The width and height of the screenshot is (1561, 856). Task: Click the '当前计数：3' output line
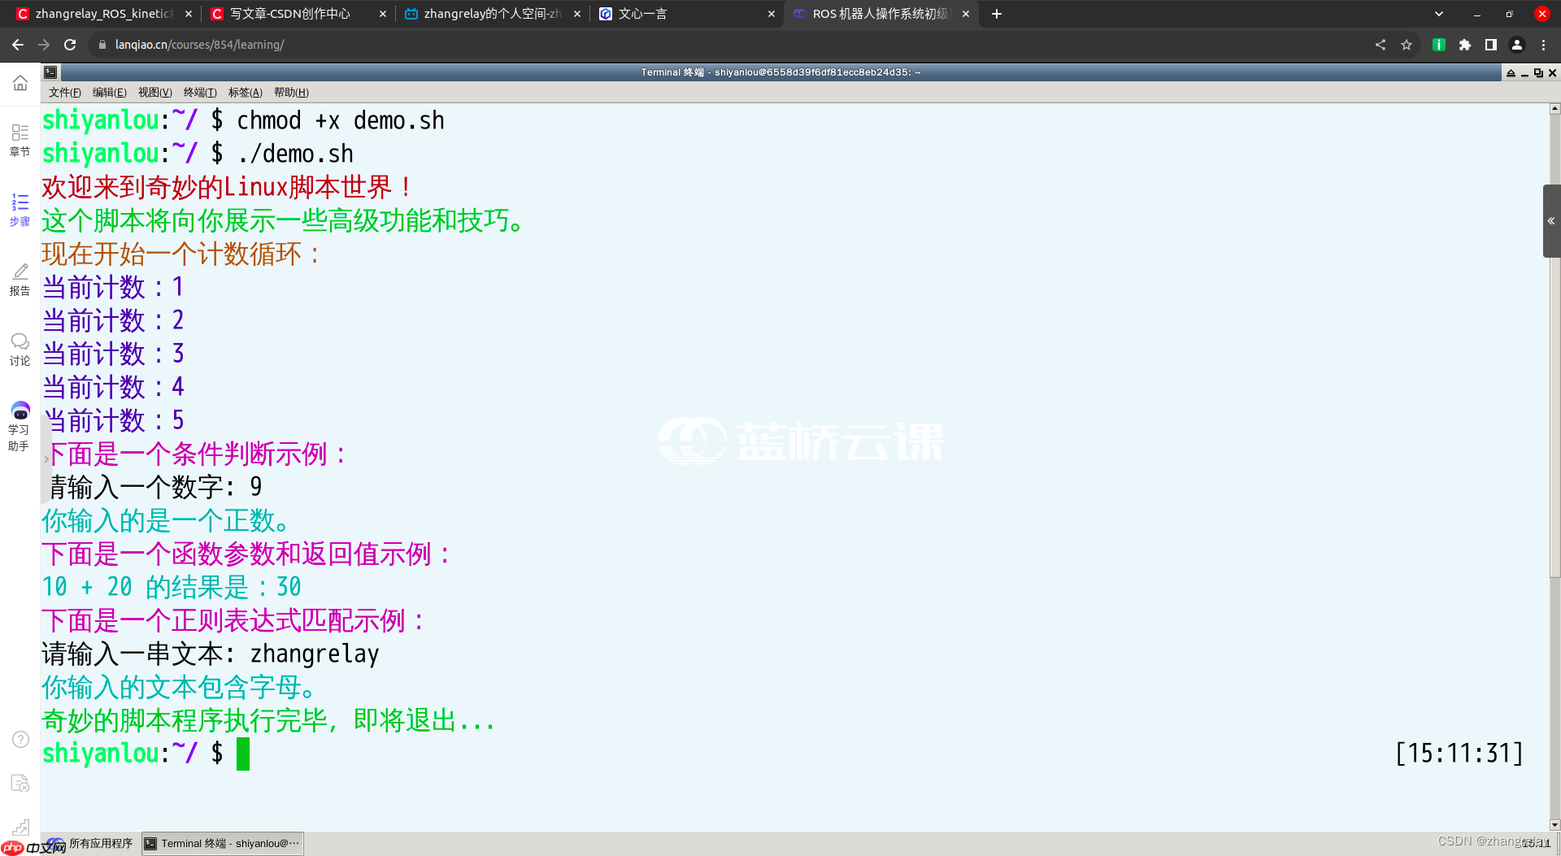point(113,354)
